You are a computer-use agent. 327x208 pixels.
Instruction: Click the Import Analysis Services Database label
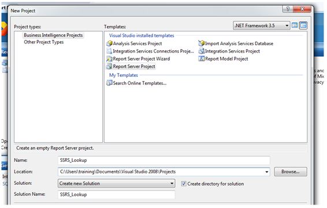pyautogui.click(x=239, y=43)
